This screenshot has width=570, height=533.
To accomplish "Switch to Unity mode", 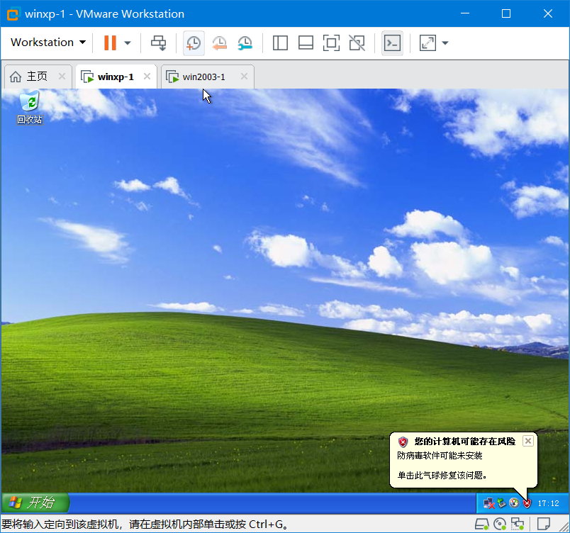I will coord(357,43).
